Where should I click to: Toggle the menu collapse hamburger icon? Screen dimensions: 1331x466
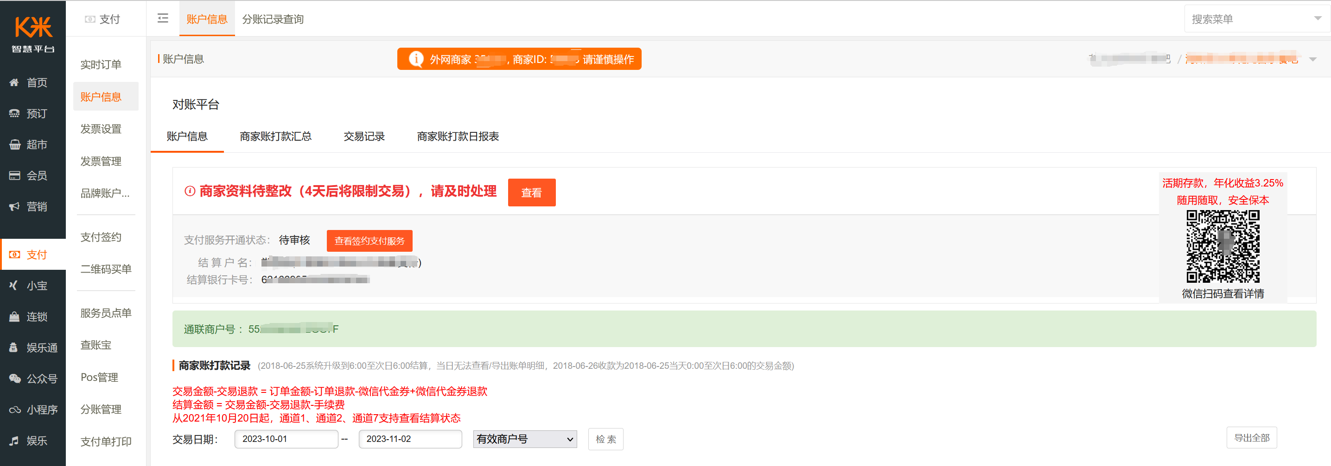[163, 19]
